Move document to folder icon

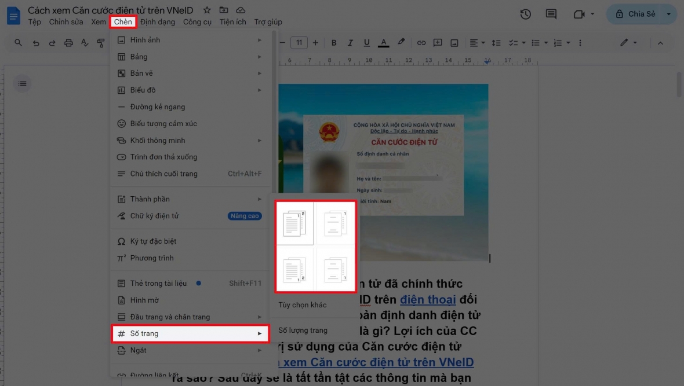click(x=224, y=10)
